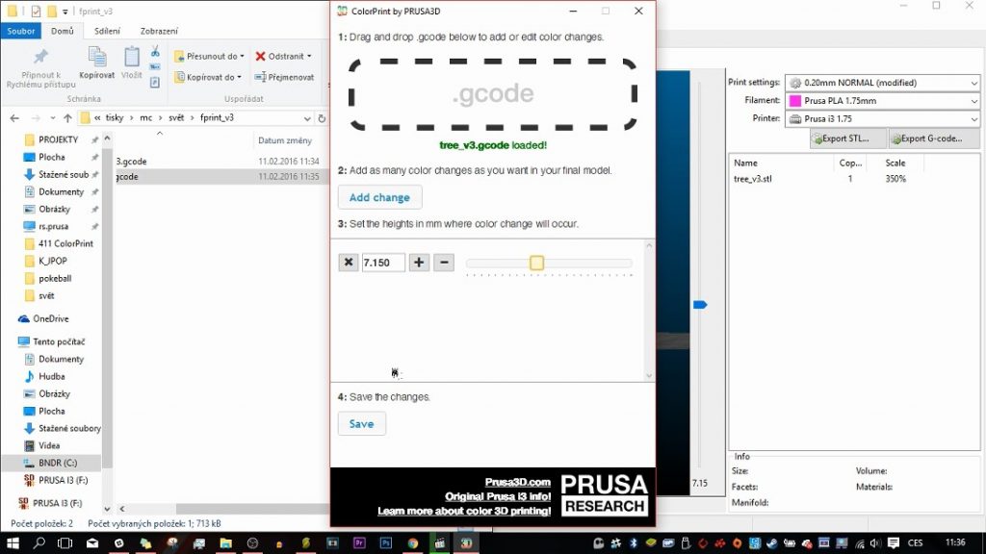Click svět in the address breadcrumb

point(176,117)
